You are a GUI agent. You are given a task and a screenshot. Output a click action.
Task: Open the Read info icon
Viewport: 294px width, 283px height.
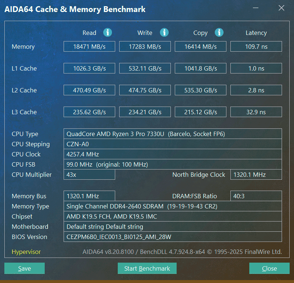pyautogui.click(x=108, y=32)
